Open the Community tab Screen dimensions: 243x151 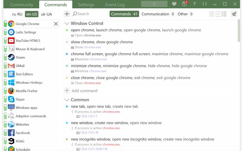pos(22,5)
